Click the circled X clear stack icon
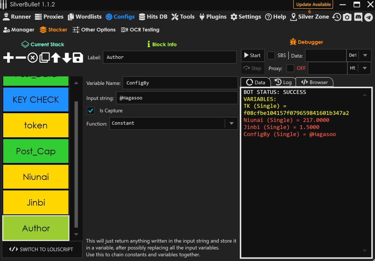The width and height of the screenshot is (375, 261). click(x=33, y=58)
